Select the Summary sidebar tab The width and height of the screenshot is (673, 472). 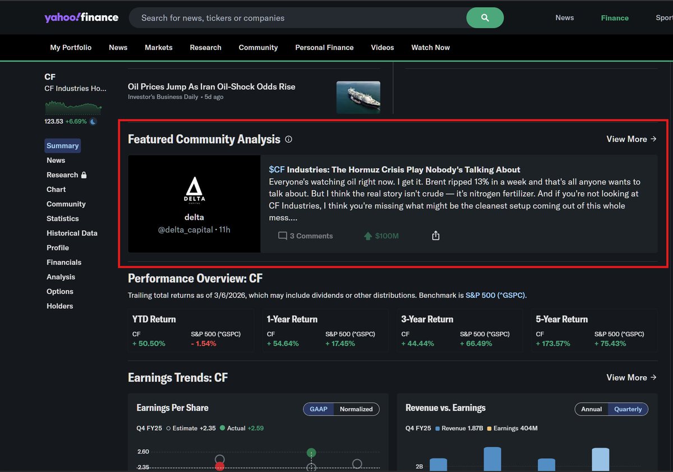(x=63, y=146)
